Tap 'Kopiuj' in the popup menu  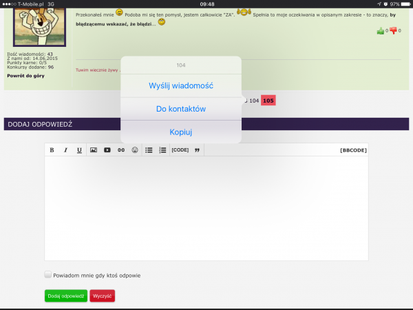click(181, 132)
